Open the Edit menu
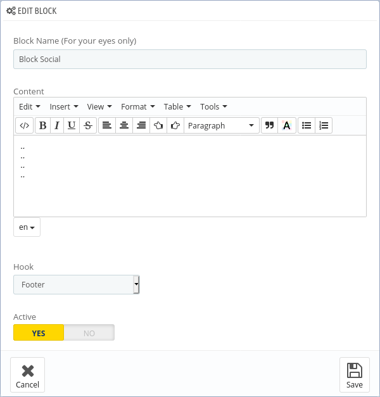Screen dimensions: 380x397 (30, 106)
